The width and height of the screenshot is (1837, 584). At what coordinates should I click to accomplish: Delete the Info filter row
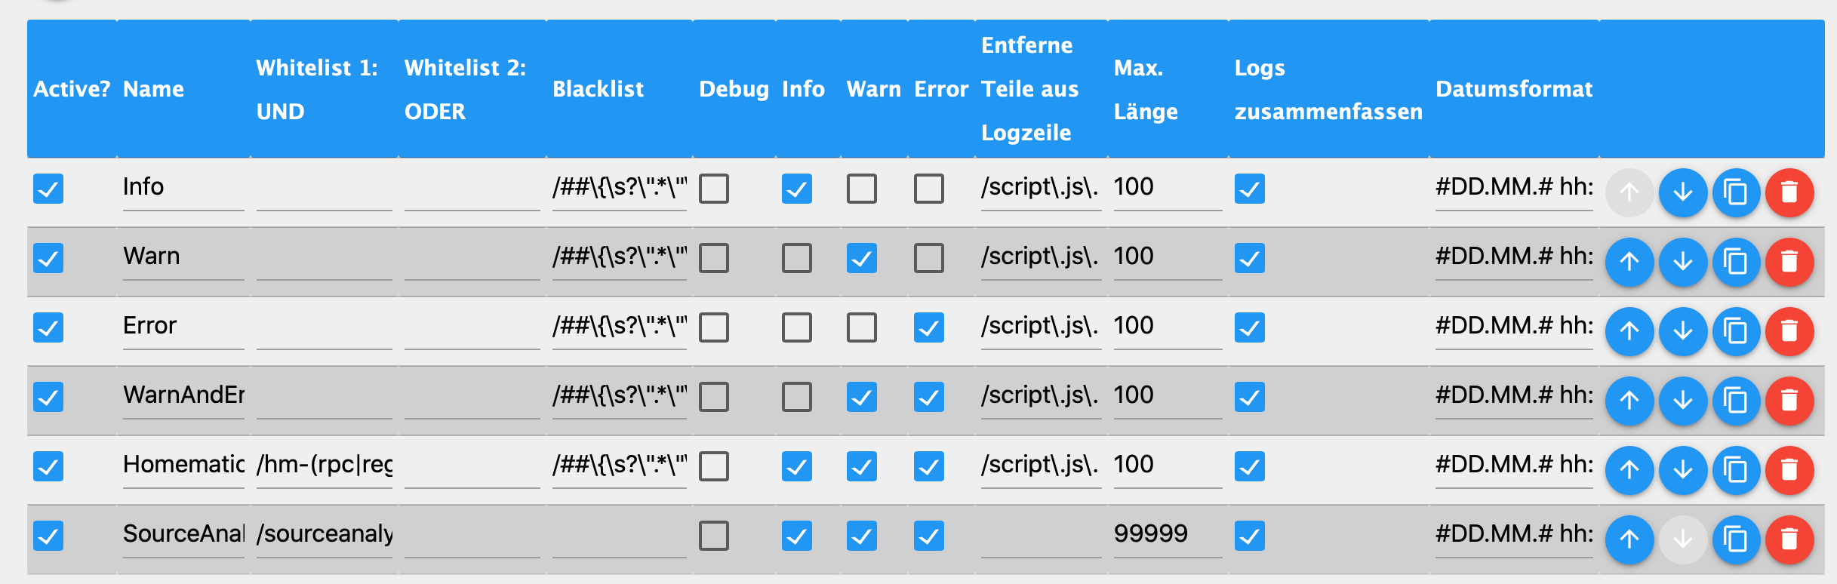(1789, 192)
